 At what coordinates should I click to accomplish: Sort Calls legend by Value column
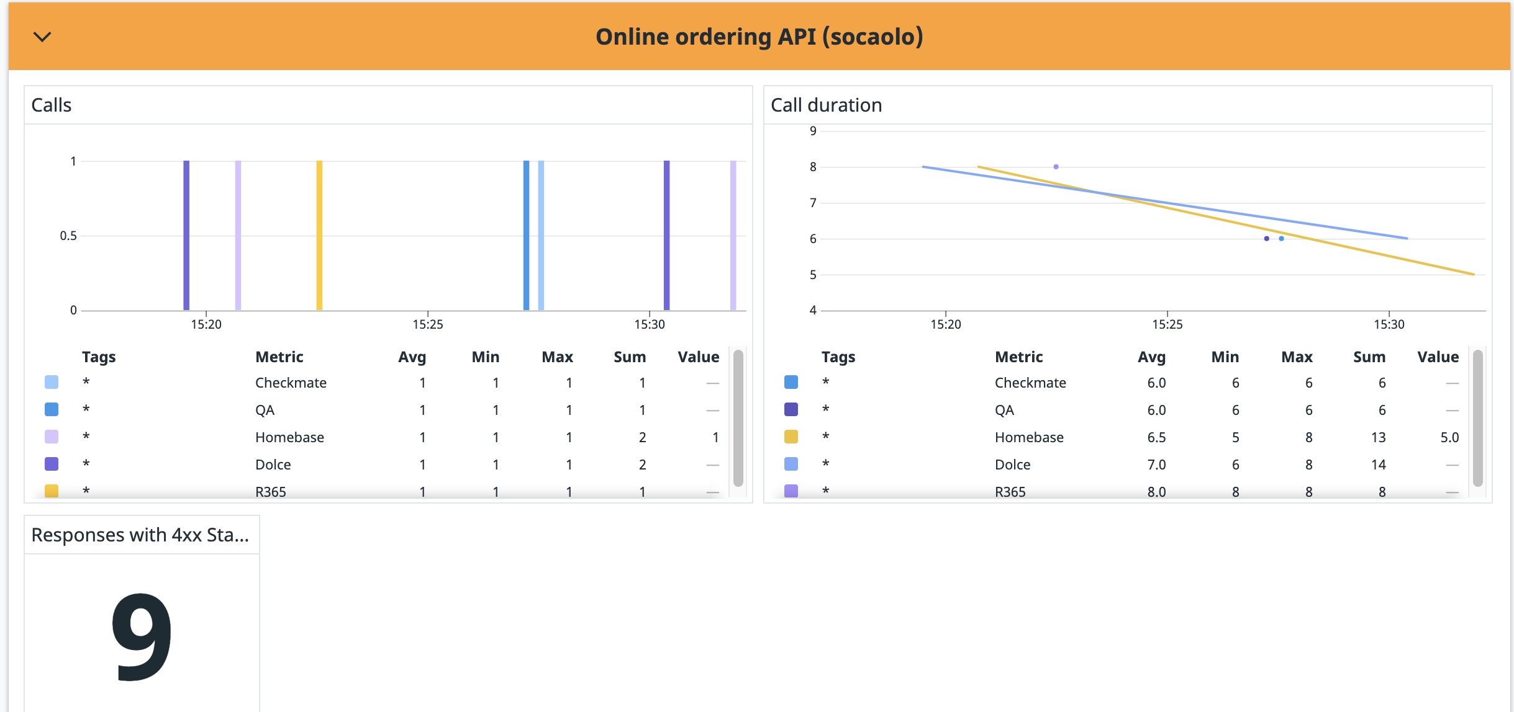pos(699,357)
